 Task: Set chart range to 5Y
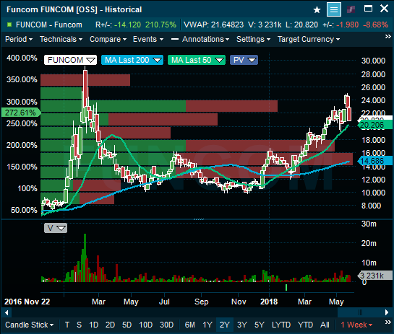pyautogui.click(x=260, y=325)
